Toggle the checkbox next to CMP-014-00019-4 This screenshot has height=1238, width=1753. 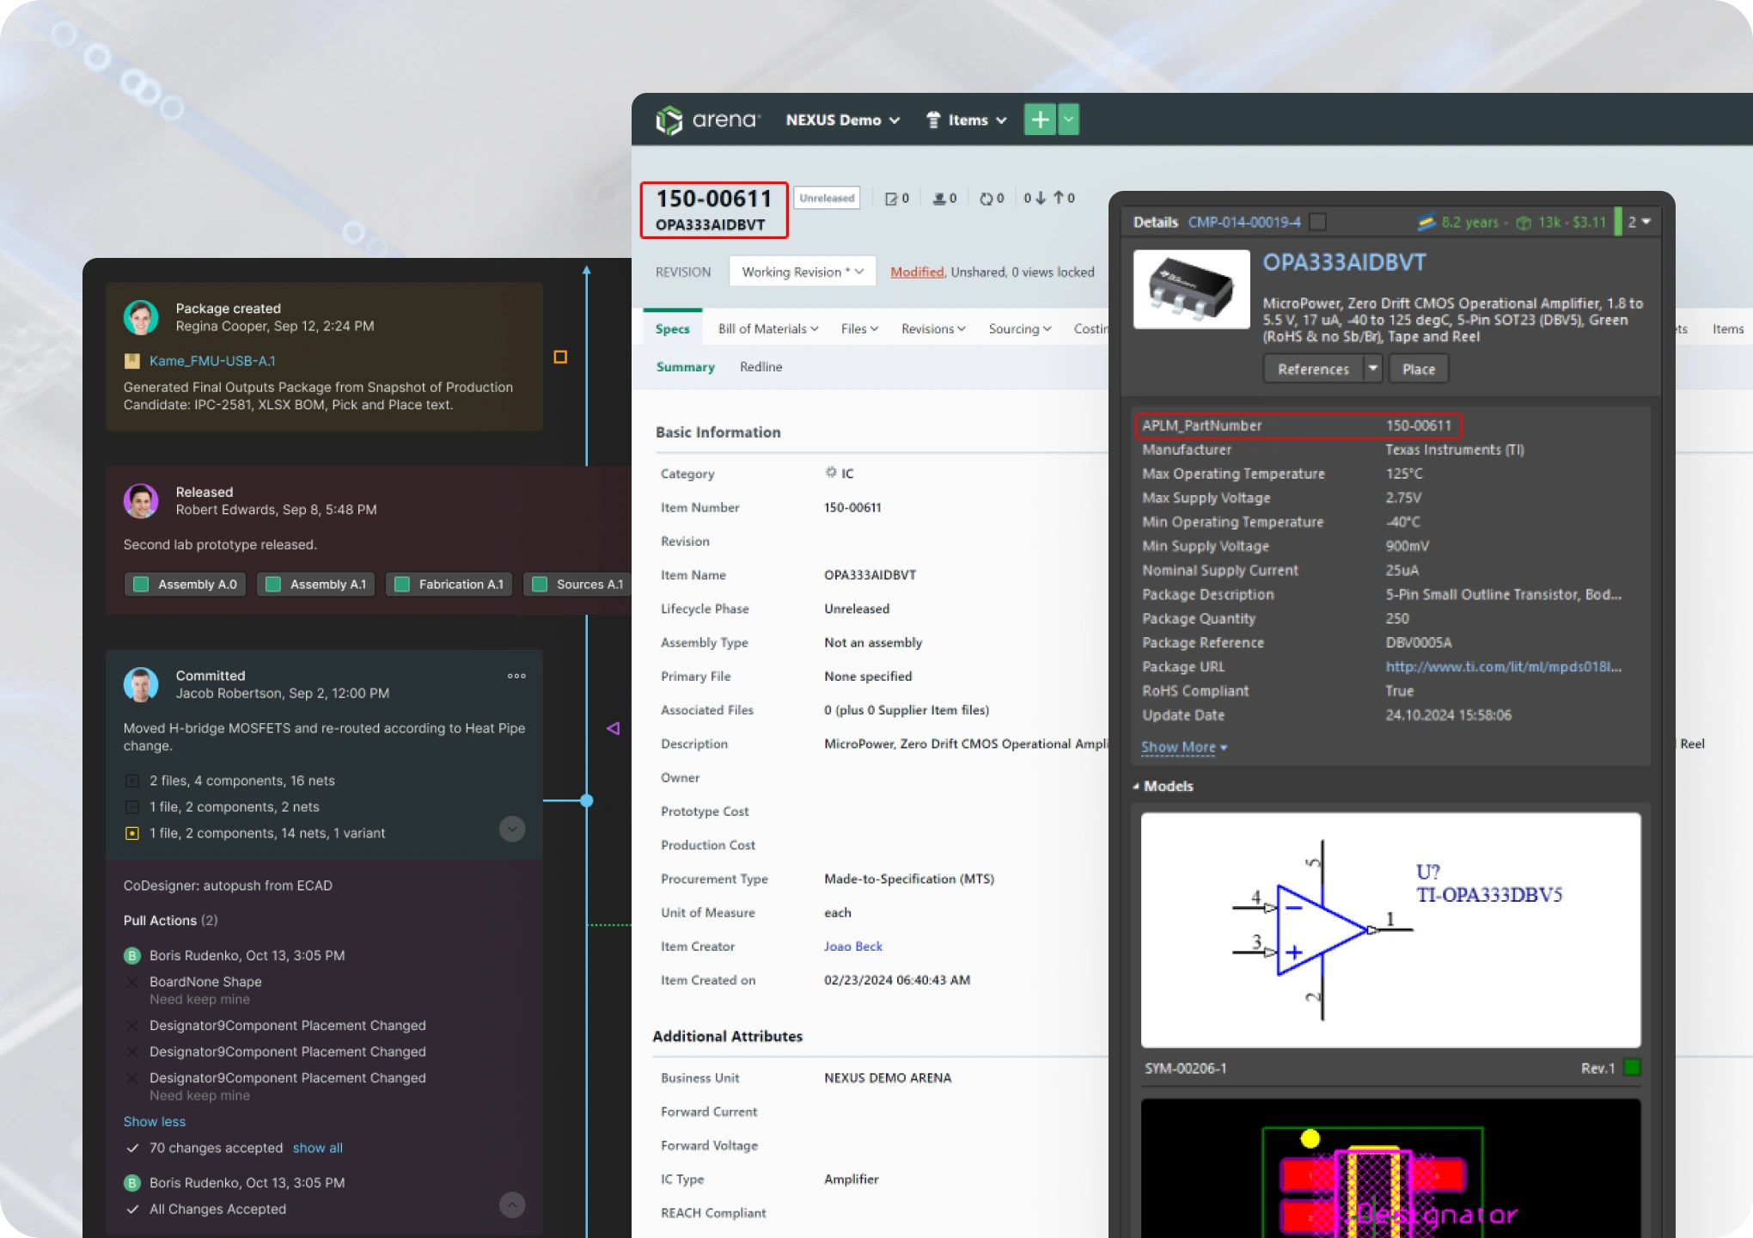[x=1317, y=222]
